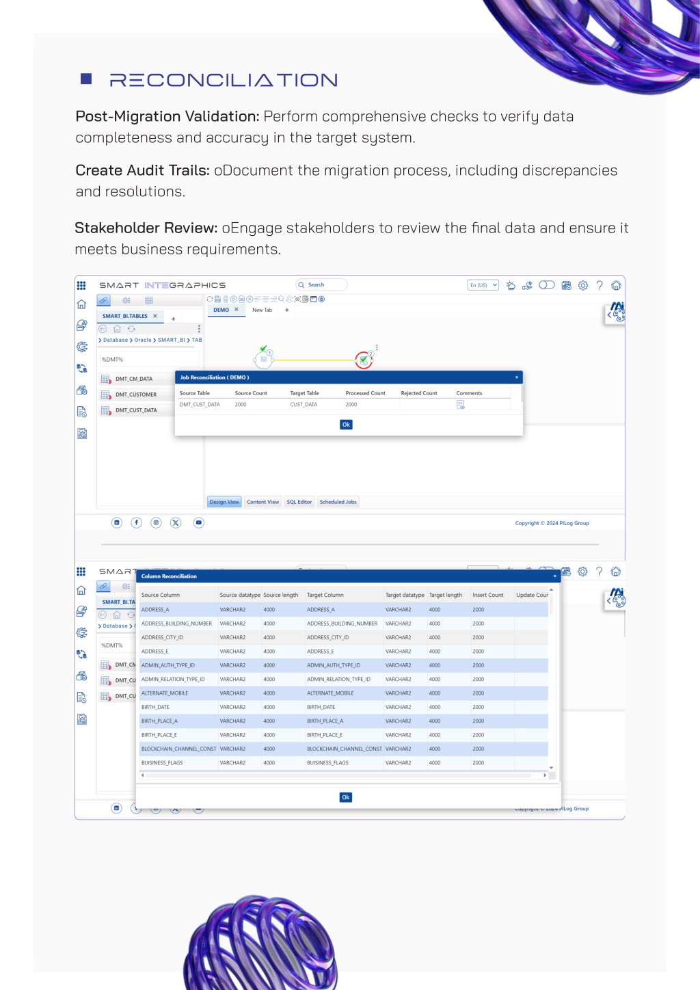Viewport: 700px width, 990px height.
Task: Select source table node 1 on canvas
Action: click(263, 359)
